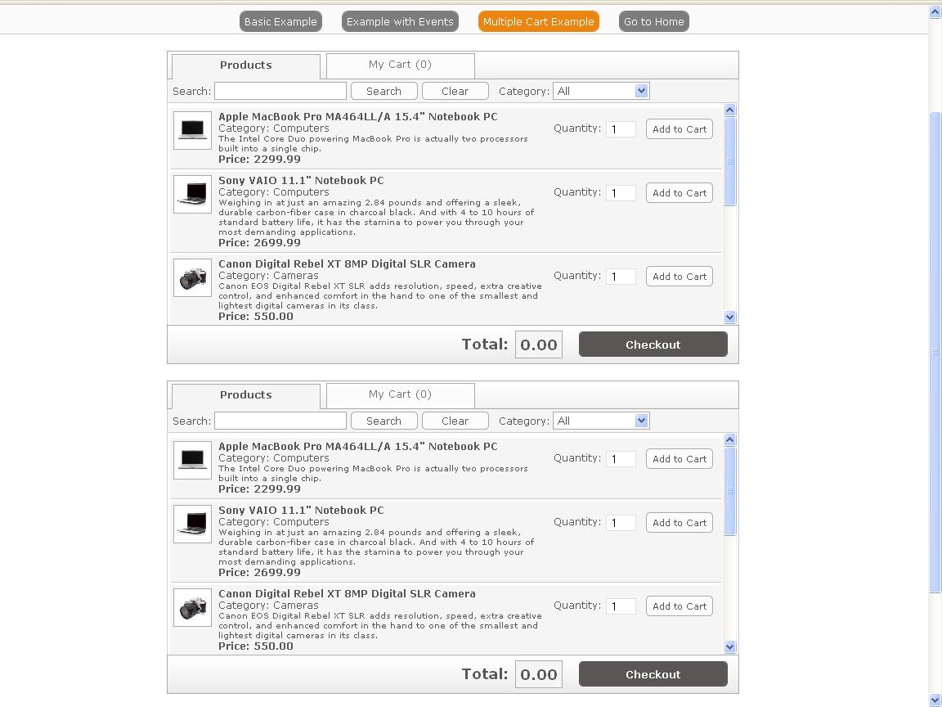This screenshot has width=942, height=707.
Task: Click Canon camera thumbnail in first cart
Action: point(192,277)
